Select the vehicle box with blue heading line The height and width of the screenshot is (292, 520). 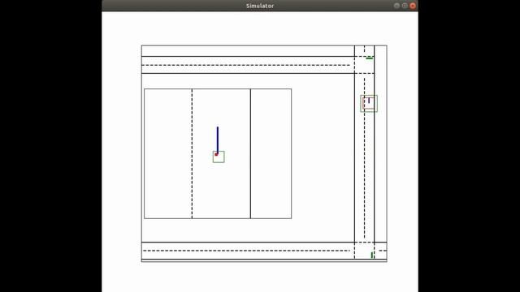219,157
